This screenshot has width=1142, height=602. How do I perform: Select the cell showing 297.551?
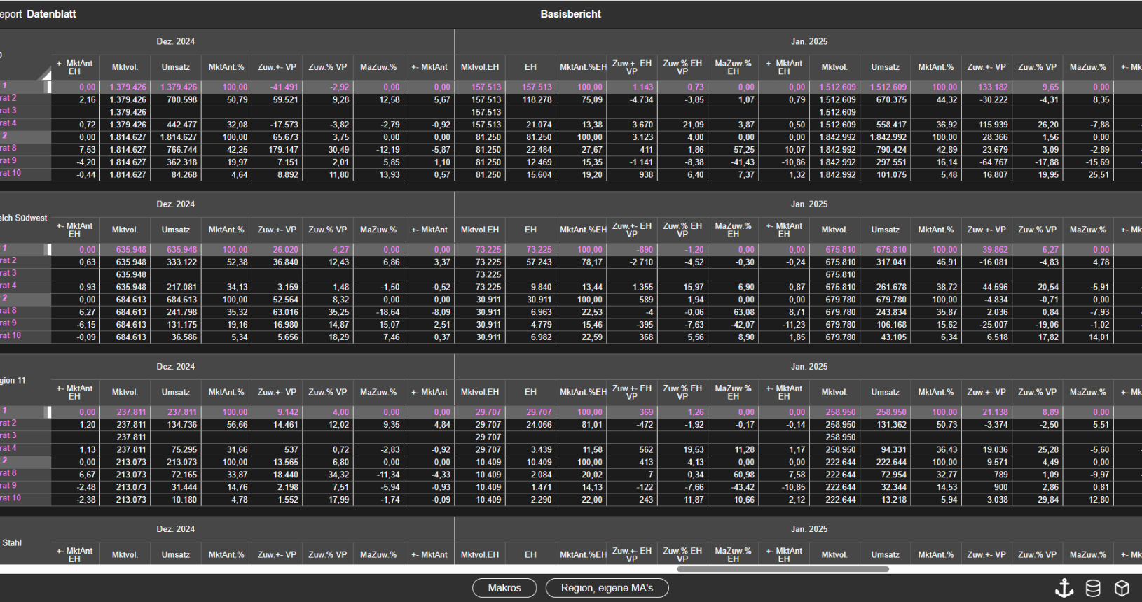click(x=886, y=162)
